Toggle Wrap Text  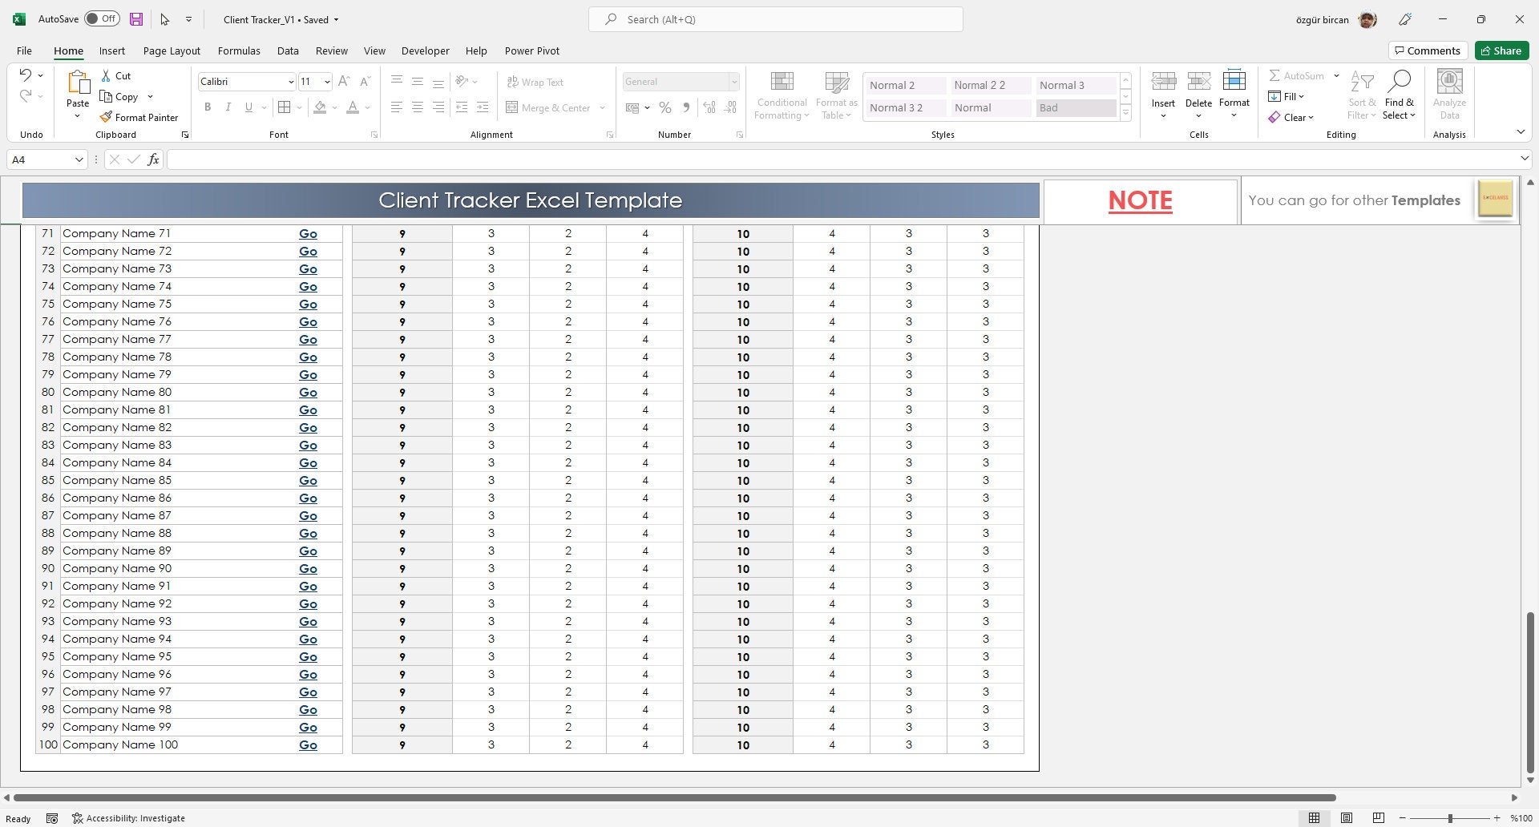point(535,82)
